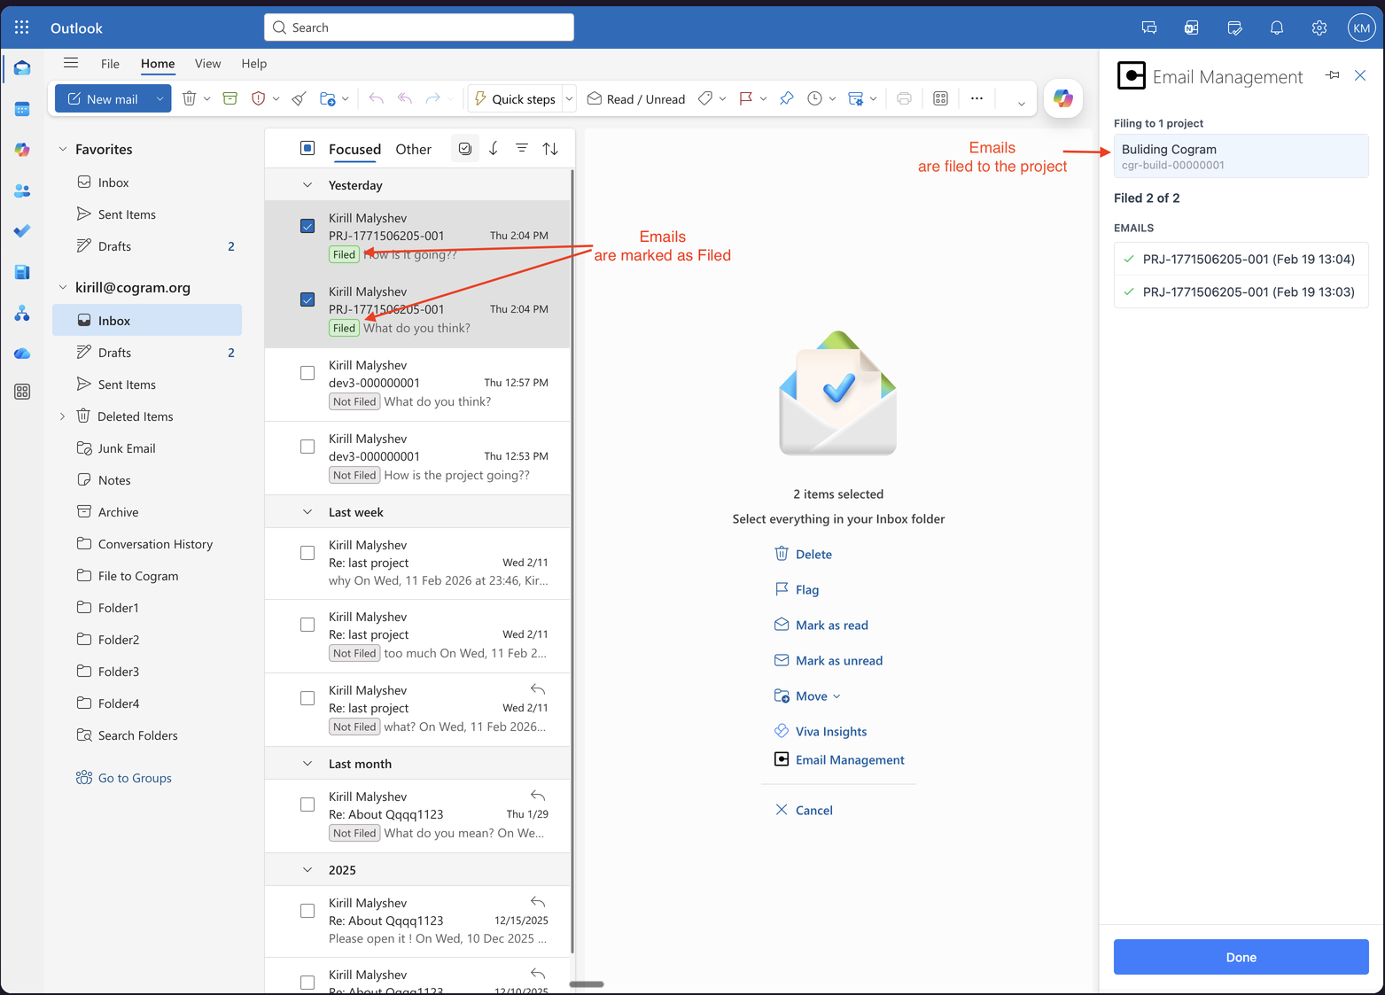The width and height of the screenshot is (1385, 995).
Task: Uncheck the 'How is it going??' email
Action: 307,226
